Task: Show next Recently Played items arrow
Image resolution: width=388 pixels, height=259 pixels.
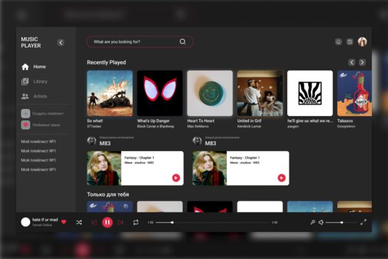Action: click(362, 62)
